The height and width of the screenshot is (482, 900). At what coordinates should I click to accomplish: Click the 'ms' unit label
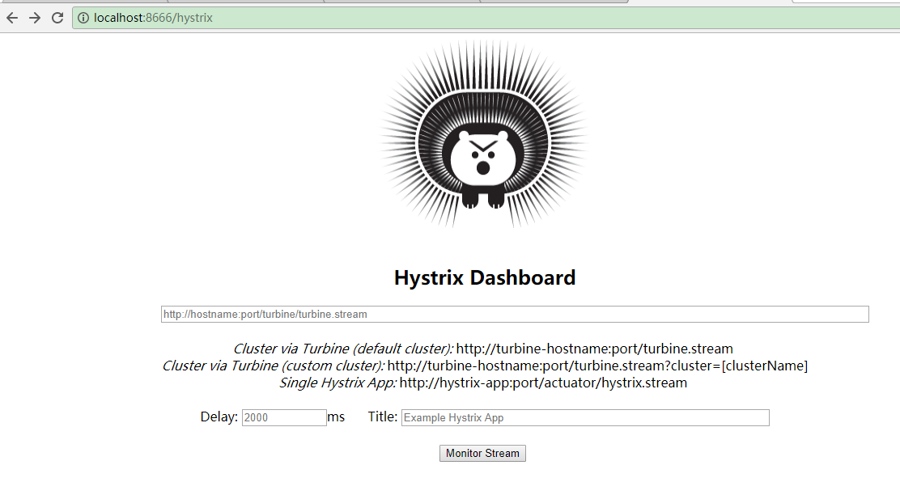click(337, 417)
